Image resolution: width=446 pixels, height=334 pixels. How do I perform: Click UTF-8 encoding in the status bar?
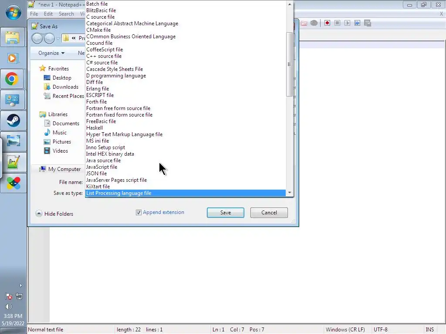(x=380, y=330)
